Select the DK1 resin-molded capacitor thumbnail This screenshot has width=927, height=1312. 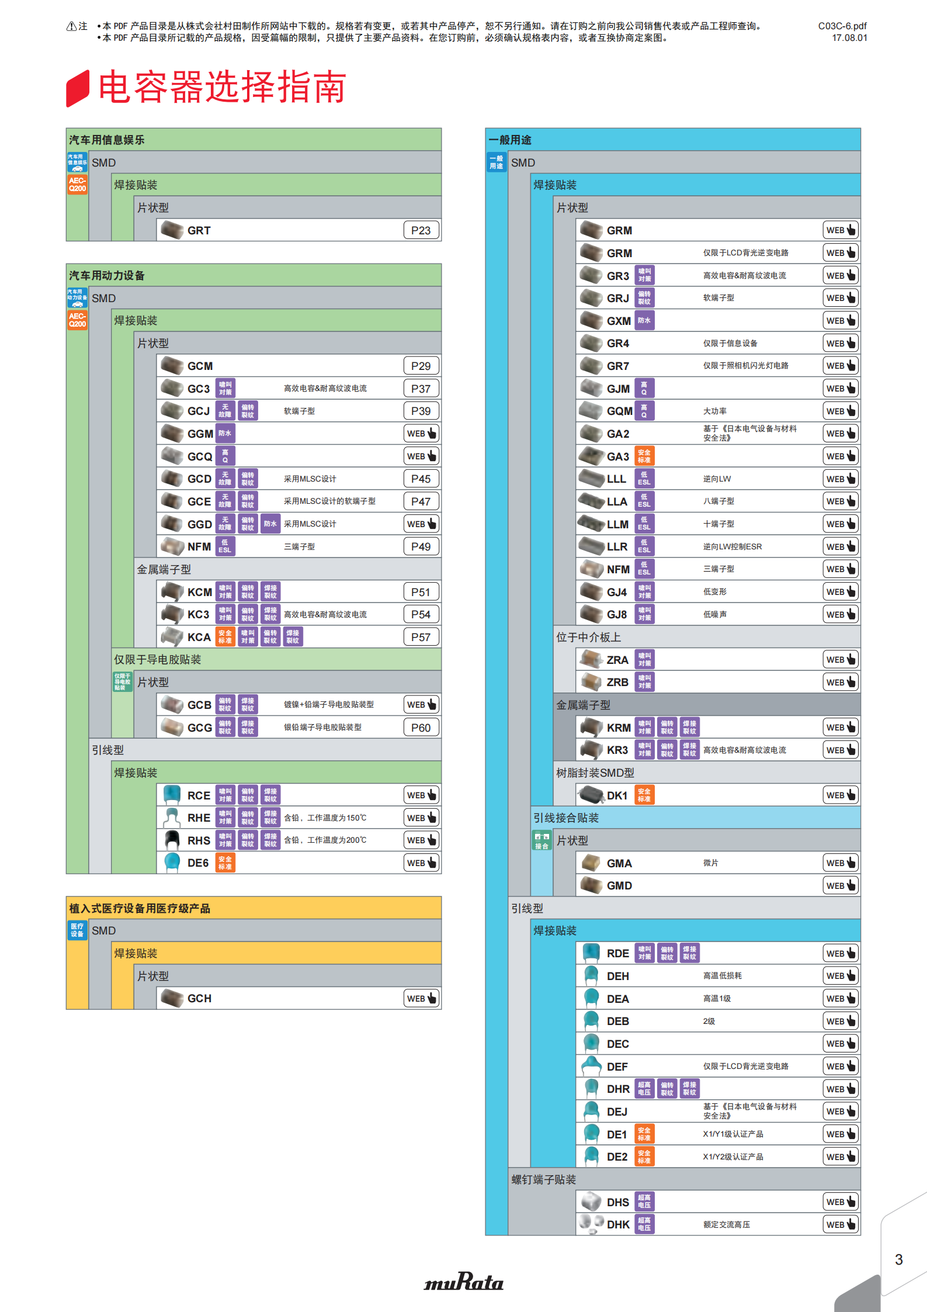coord(591,795)
